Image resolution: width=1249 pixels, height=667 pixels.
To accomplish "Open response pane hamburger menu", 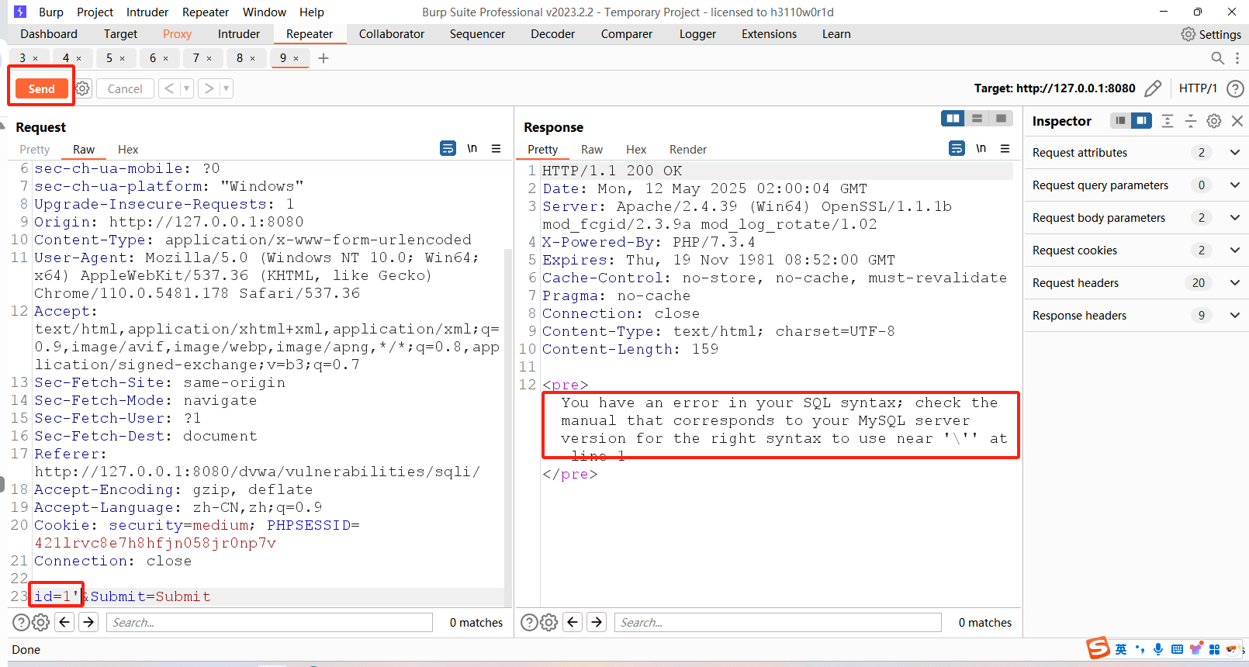I will point(1005,148).
